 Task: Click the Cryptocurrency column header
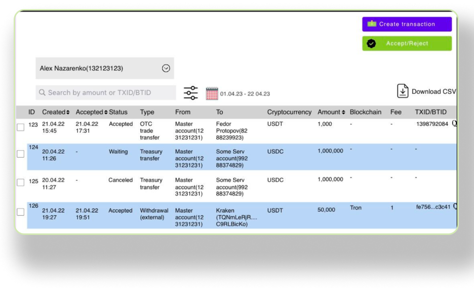pos(289,112)
